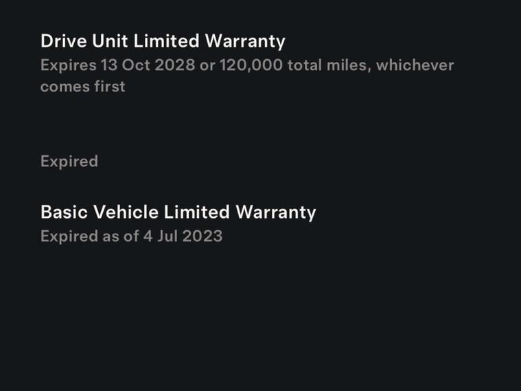Click "Drive Unit" in the first heading

tap(84, 41)
